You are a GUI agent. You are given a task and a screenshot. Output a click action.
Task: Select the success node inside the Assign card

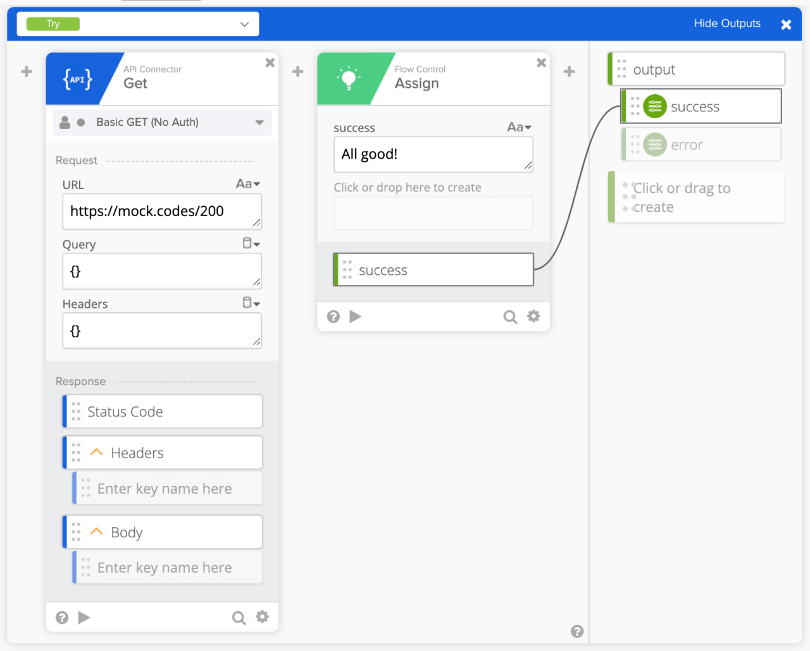click(433, 269)
